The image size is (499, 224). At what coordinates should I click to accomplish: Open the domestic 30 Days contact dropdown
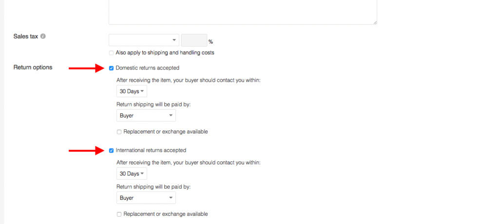pos(132,91)
